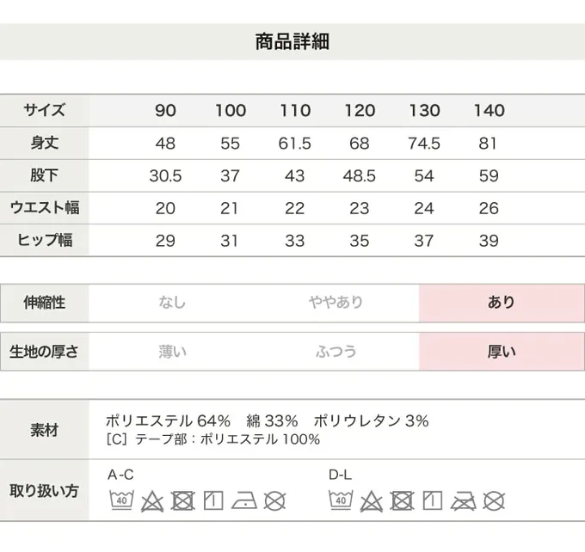Select the highlighted 厚い thickness option
Screen dimensions: 585x552
pyautogui.click(x=502, y=352)
